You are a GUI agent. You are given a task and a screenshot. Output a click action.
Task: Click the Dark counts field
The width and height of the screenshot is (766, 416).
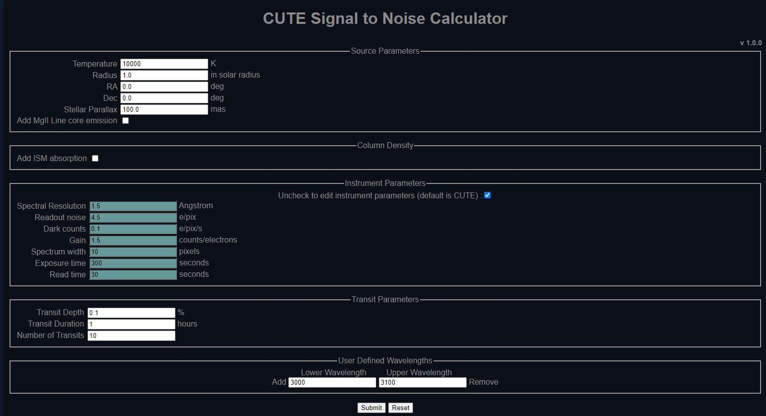click(x=133, y=229)
